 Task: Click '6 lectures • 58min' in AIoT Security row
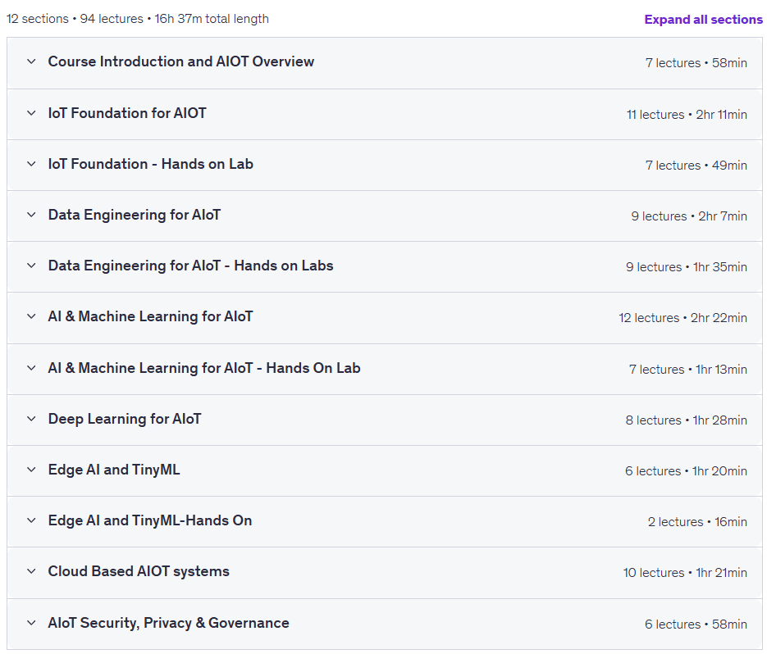[x=696, y=624]
